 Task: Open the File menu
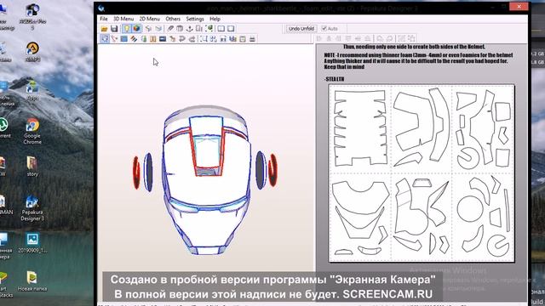coord(104,19)
